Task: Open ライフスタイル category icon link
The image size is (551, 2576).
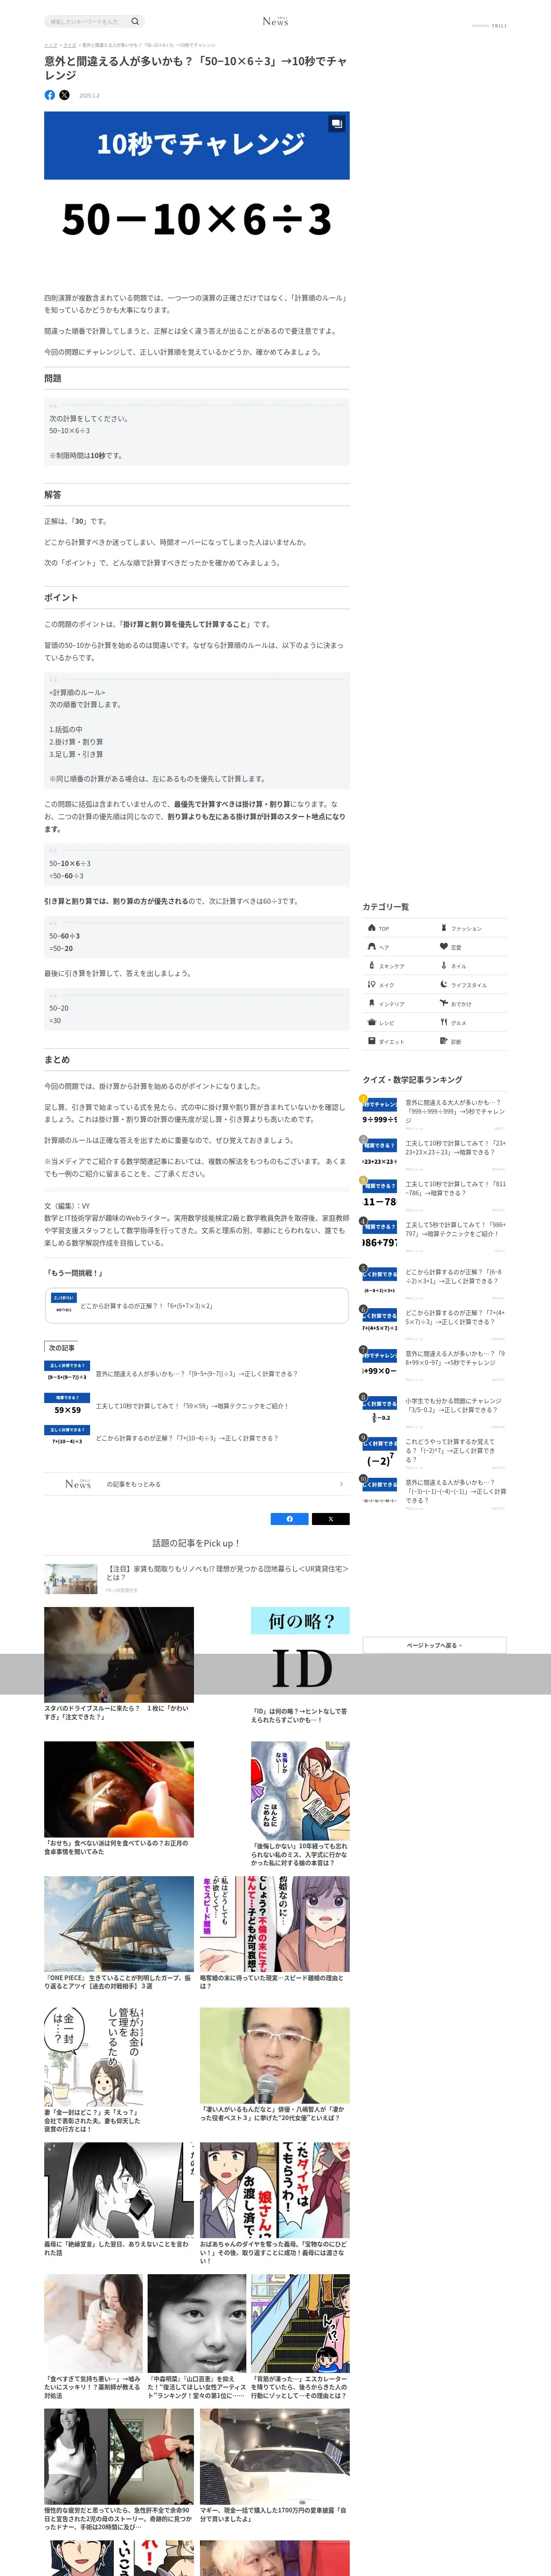Action: tap(471, 985)
